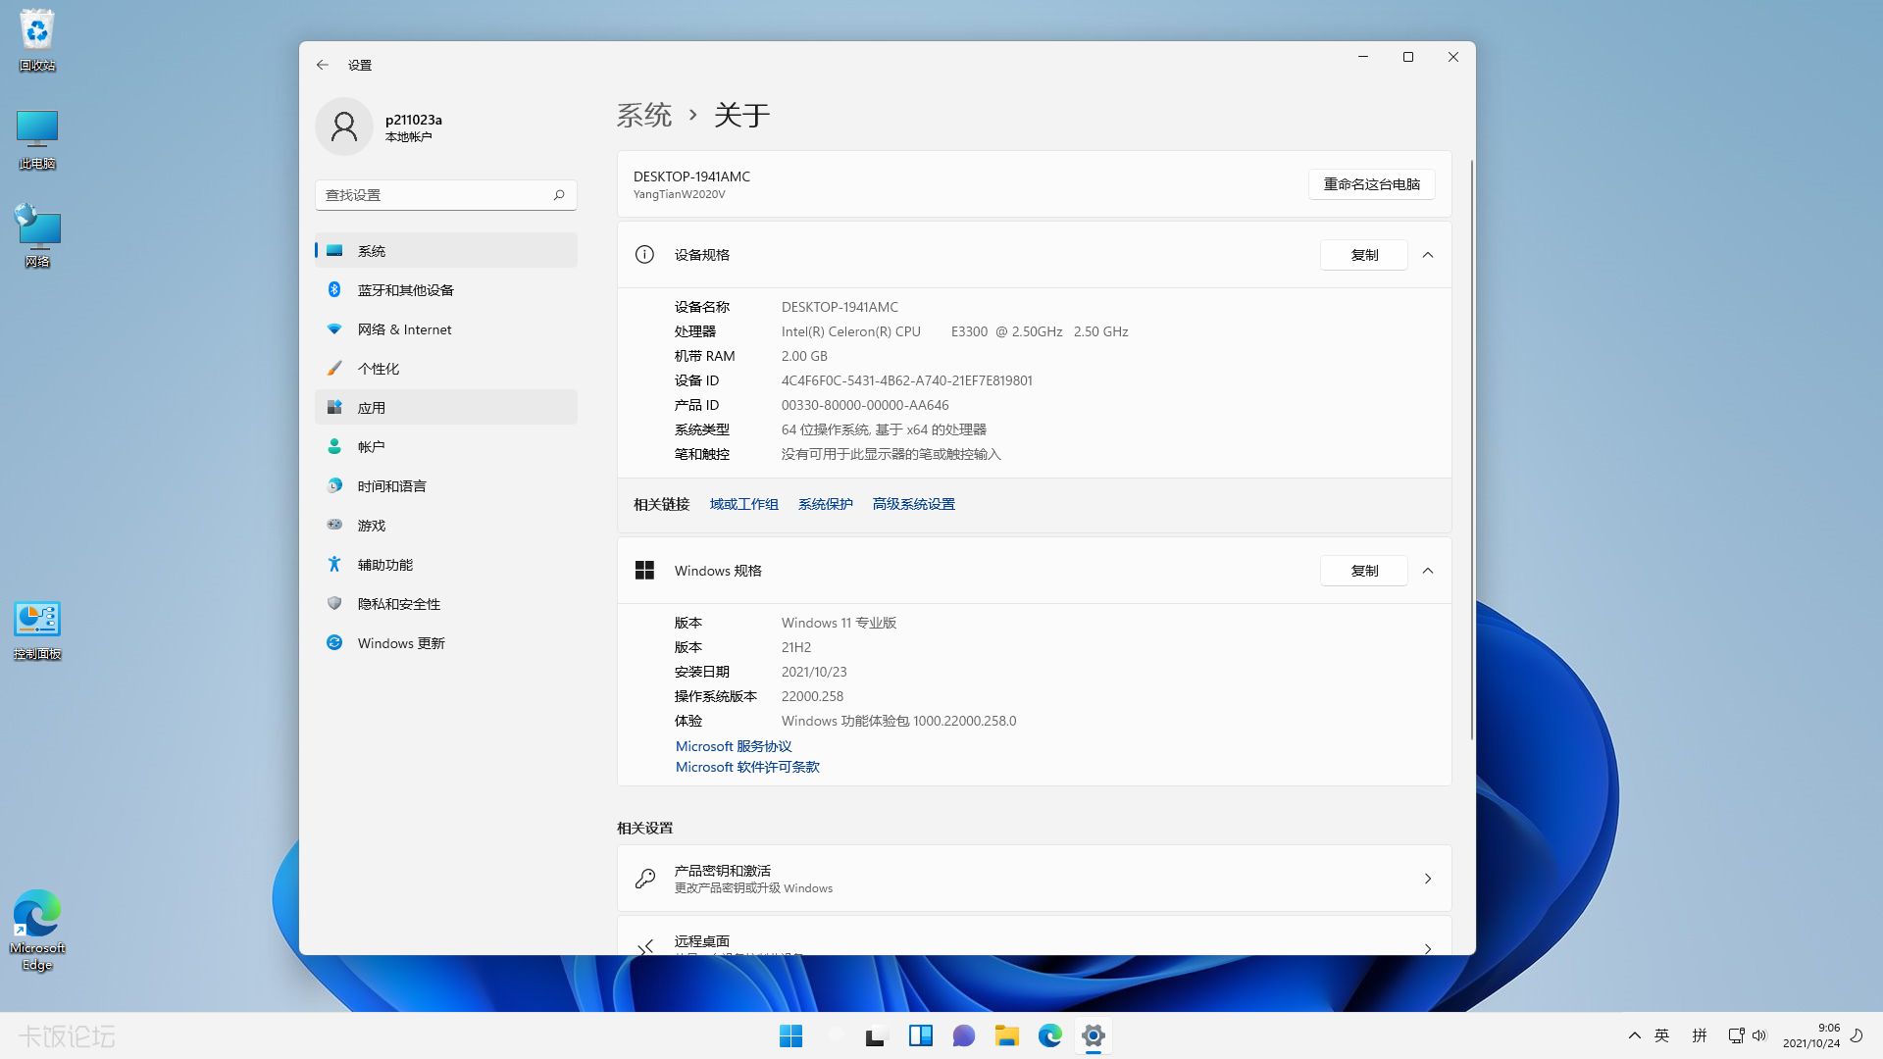
Task: Open 控制面板 desktop icon
Action: tap(37, 630)
